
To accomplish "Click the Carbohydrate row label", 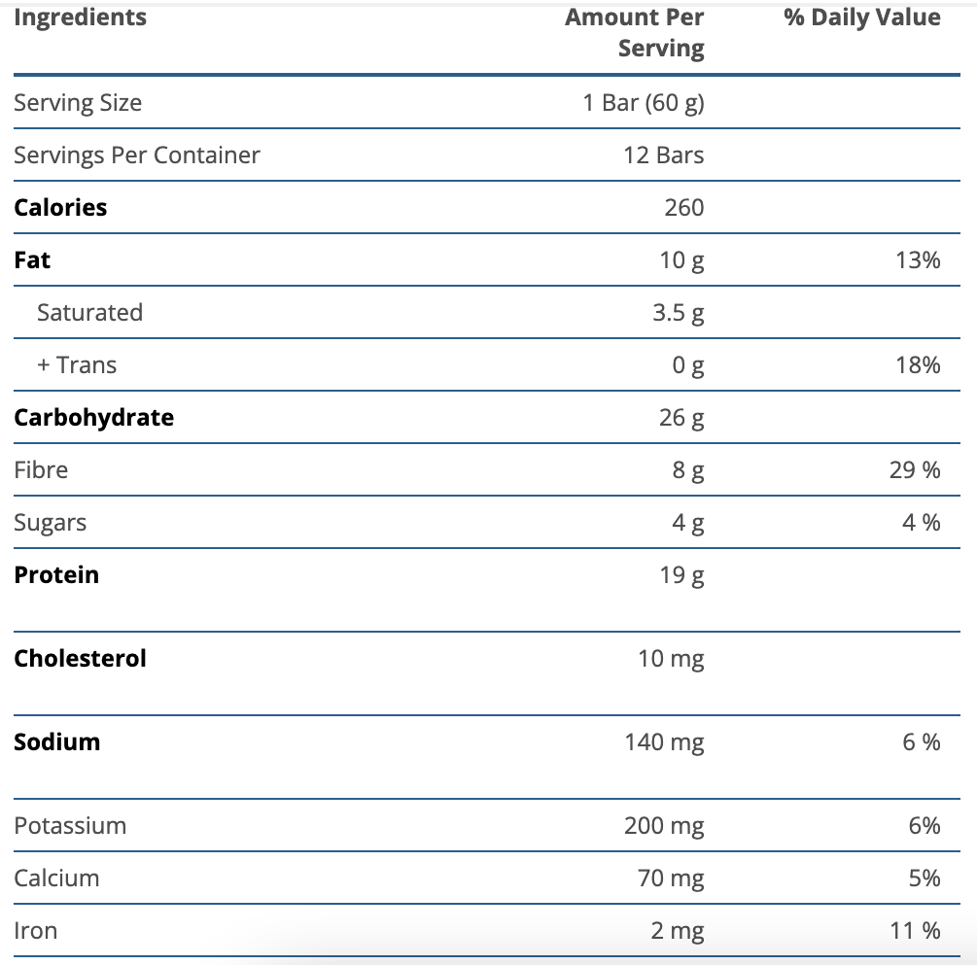I will click(94, 418).
